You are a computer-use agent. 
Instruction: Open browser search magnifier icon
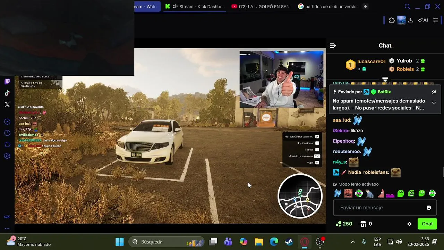[x=408, y=7]
